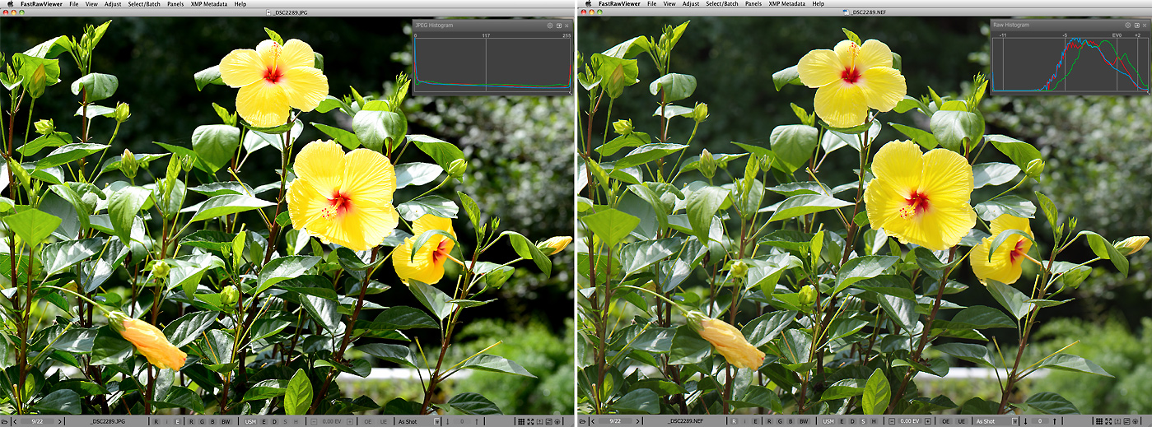The width and height of the screenshot is (1152, 427).
Task: Toggle UE underexposure display in right window
Action: 961,421
